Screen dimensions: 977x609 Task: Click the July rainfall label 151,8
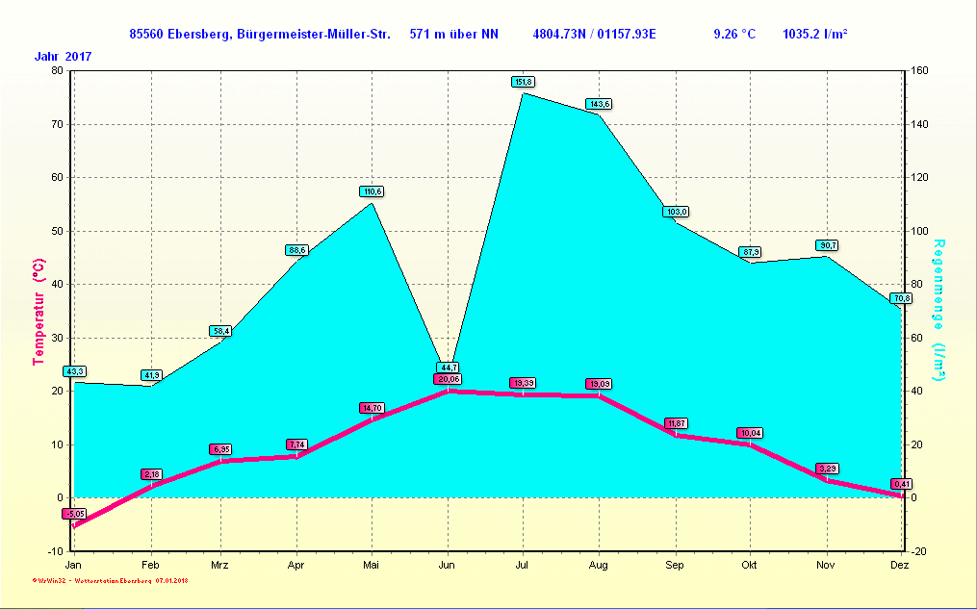coord(524,82)
